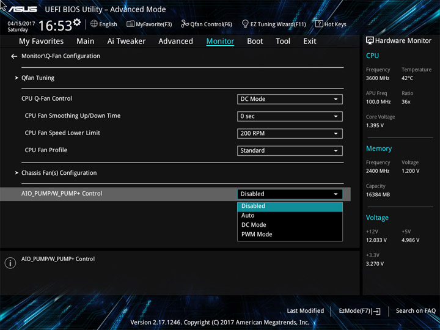Click the Memory Capacity value 16384 MB
The image size is (440, 330).
click(x=378, y=195)
